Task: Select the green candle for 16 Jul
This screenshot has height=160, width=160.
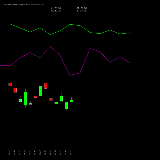Action: [x=56, y=103]
